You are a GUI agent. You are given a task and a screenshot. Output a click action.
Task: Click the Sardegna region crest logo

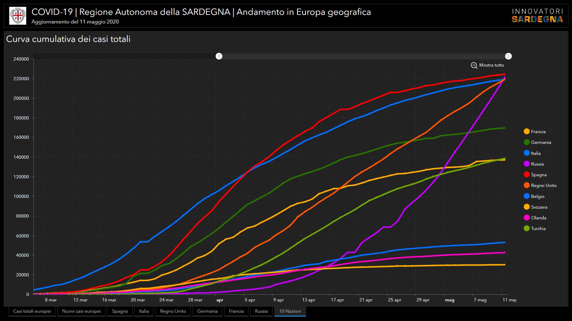[18, 16]
